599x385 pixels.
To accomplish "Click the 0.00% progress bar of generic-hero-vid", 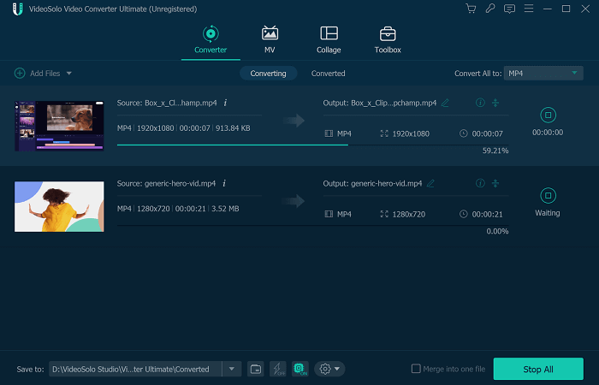I will point(312,225).
